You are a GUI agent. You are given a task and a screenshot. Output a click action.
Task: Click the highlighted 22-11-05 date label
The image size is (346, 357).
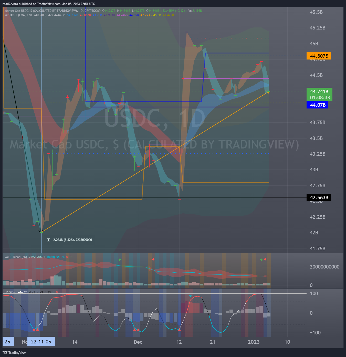(x=41, y=342)
